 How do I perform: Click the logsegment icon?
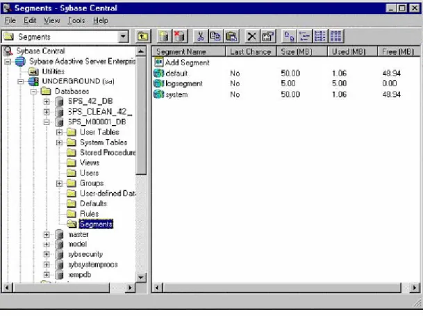(x=158, y=83)
